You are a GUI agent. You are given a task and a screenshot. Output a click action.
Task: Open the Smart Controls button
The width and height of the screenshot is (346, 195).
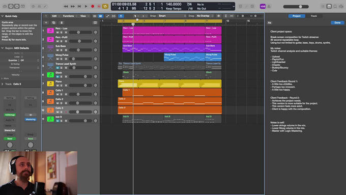pos(33,7)
